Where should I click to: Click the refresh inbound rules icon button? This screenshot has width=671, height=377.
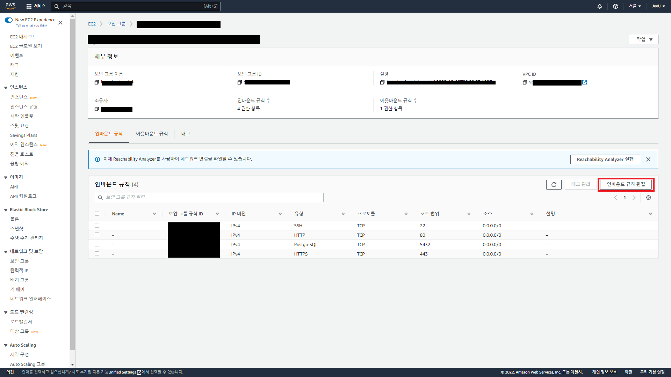tap(554, 185)
